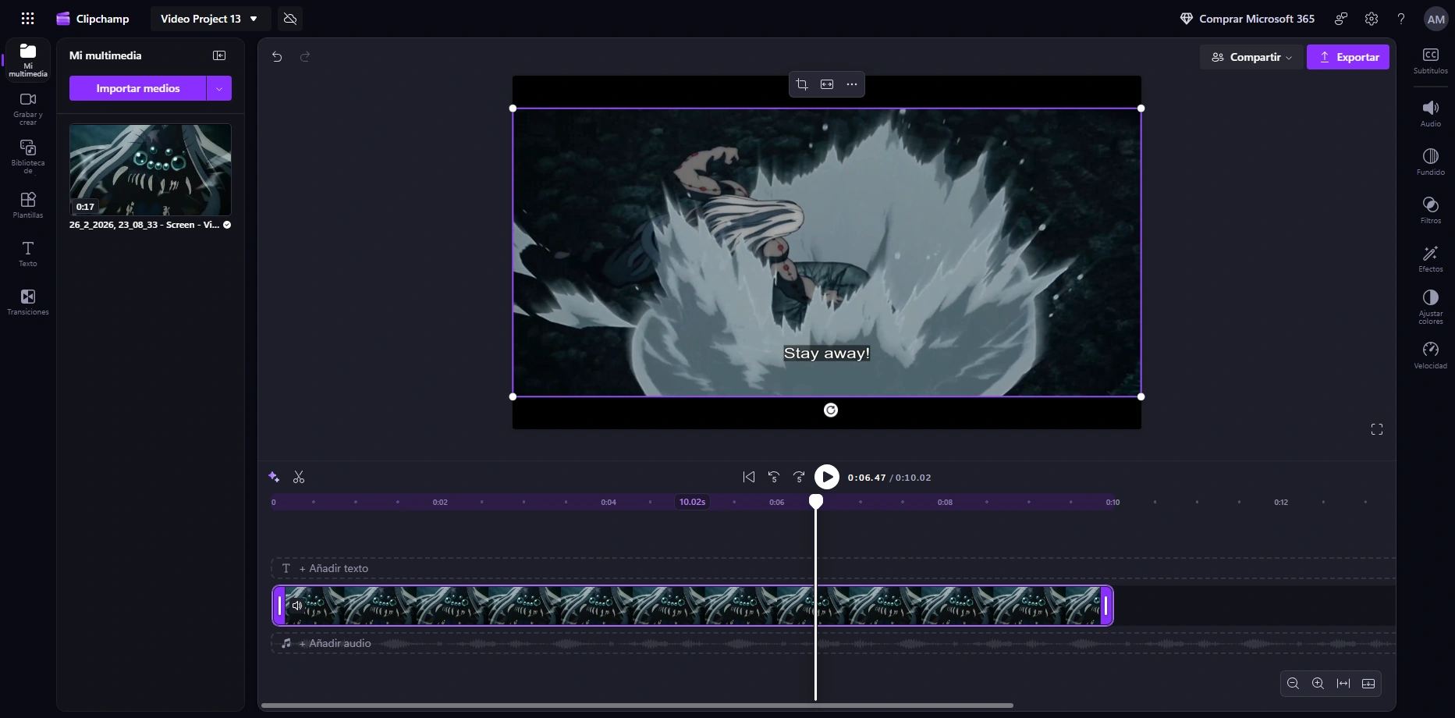Click the fit-to-frame icon above preview
Image resolution: width=1455 pixels, height=718 pixels.
pos(827,84)
